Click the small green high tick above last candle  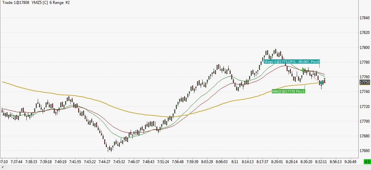coord(325,78)
